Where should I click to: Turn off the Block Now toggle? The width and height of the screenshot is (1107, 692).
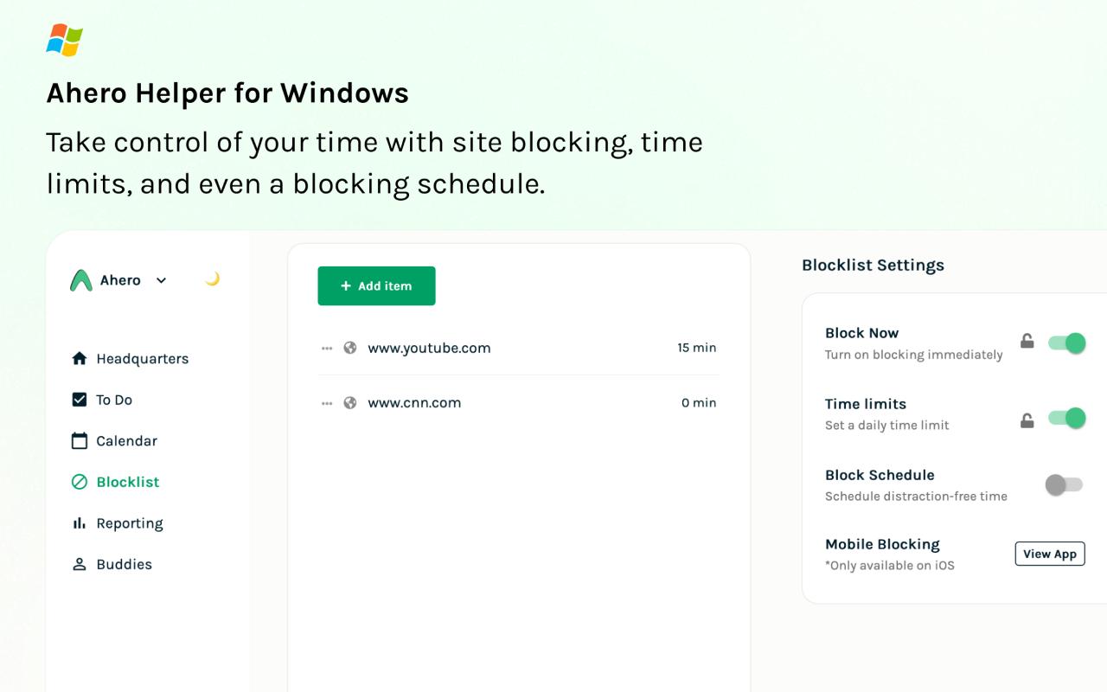[1066, 343]
